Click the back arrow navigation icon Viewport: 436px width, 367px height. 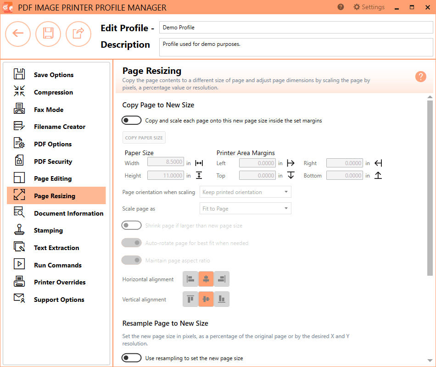18,34
